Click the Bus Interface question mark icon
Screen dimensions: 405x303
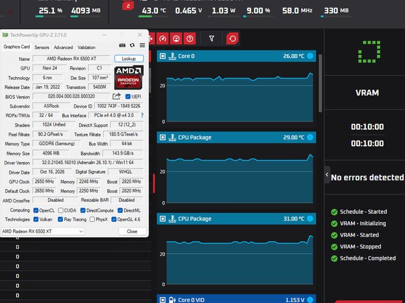142,115
